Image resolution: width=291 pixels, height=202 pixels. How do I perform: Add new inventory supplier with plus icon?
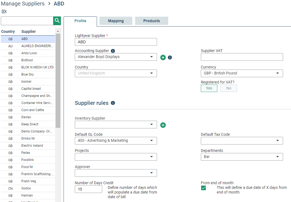(x=163, y=125)
